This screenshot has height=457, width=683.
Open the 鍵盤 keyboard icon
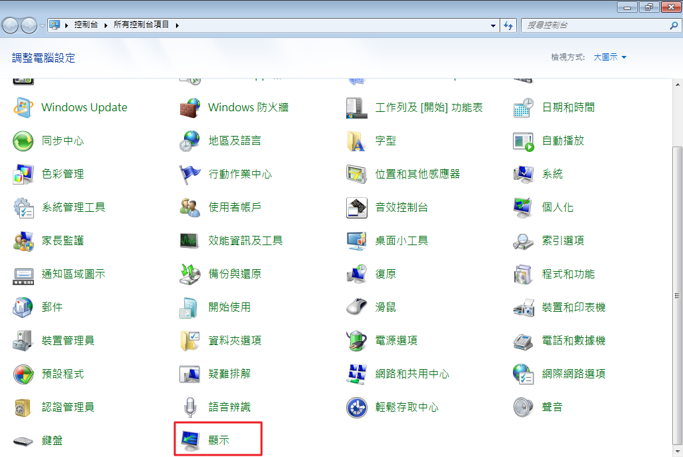[x=23, y=440]
